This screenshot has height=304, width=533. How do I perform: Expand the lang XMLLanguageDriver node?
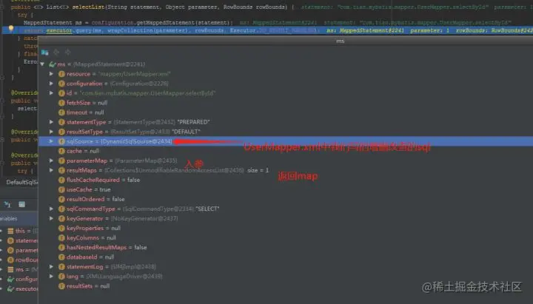tap(51, 276)
